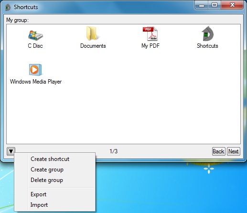Click the Shortcuts title bar app icon

[x=8, y=7]
